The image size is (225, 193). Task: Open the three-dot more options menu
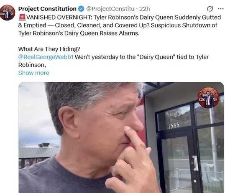221,9
